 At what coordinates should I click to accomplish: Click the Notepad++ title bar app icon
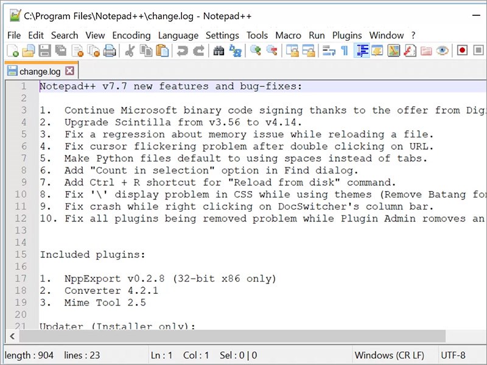[15, 16]
